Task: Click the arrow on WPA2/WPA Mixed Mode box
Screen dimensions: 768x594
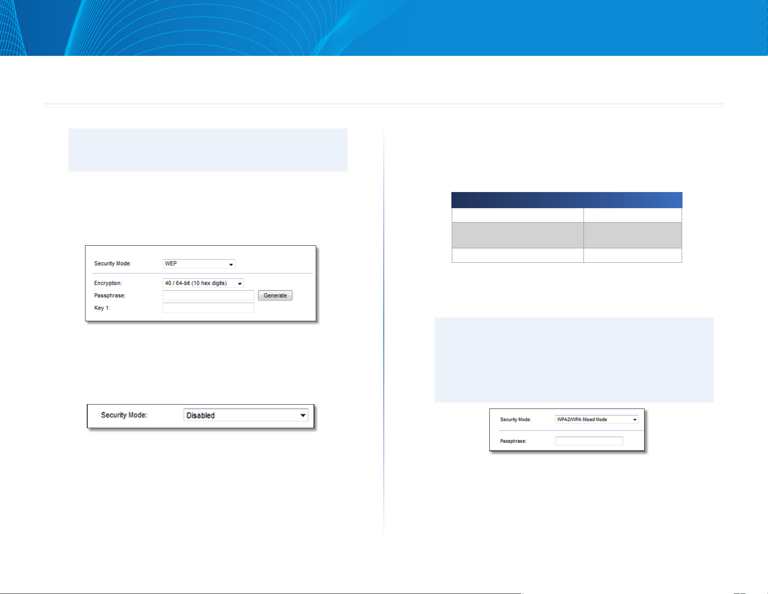Action: pyautogui.click(x=635, y=420)
